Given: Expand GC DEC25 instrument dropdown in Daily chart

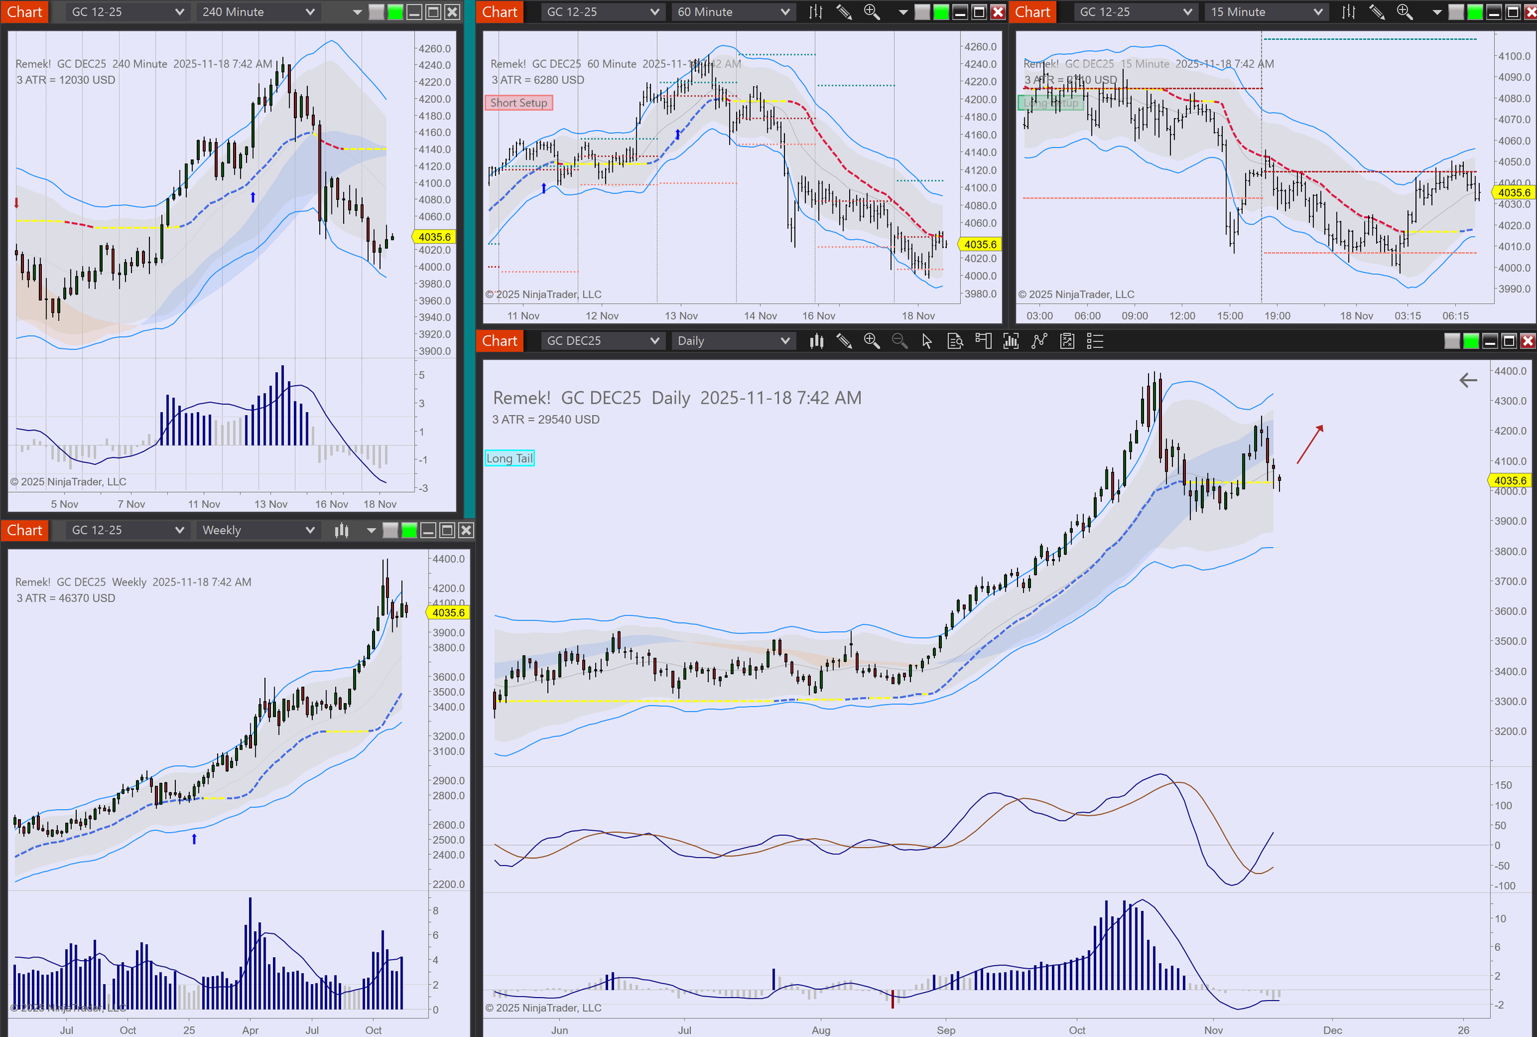Looking at the screenshot, I should [x=601, y=341].
